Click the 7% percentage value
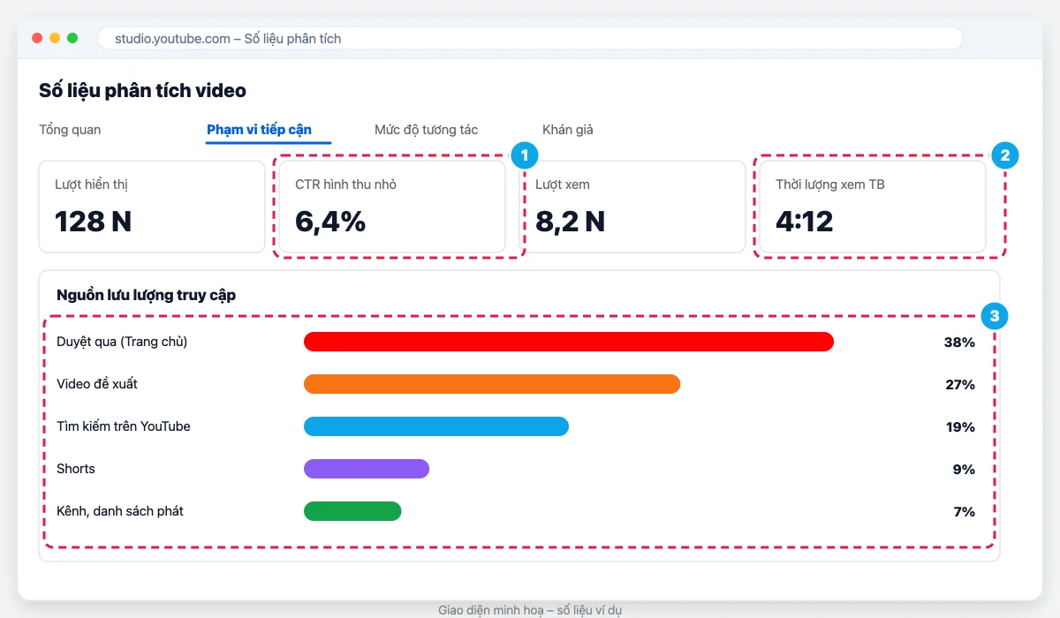 point(964,512)
